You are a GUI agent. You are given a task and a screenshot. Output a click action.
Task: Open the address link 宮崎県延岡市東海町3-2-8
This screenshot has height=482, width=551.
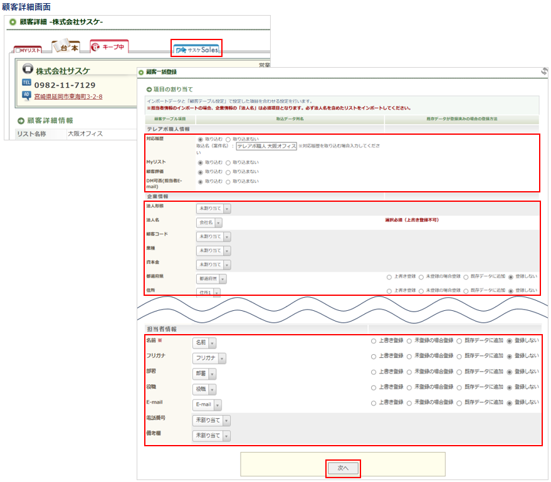(68, 97)
